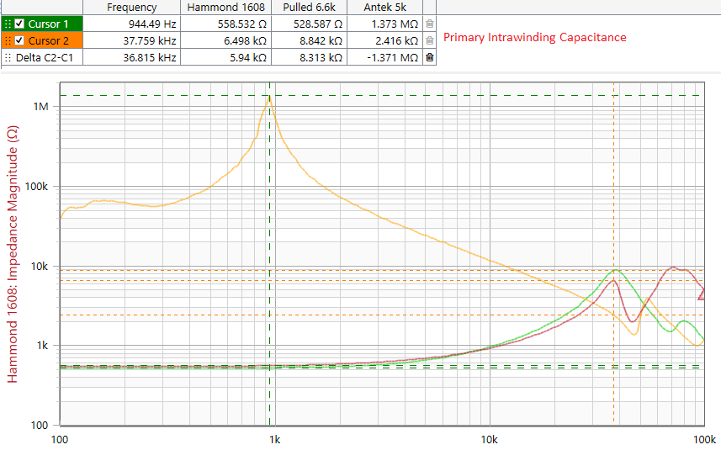Image resolution: width=721 pixels, height=450 pixels.
Task: Uncheck the Cursor 2 checkbox
Action: pos(19,40)
